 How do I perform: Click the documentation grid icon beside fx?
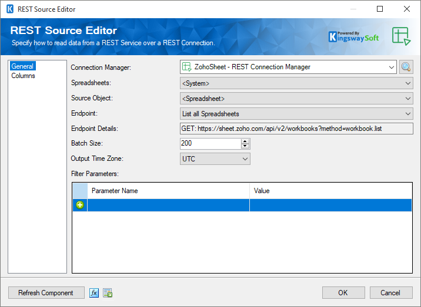[108, 293]
